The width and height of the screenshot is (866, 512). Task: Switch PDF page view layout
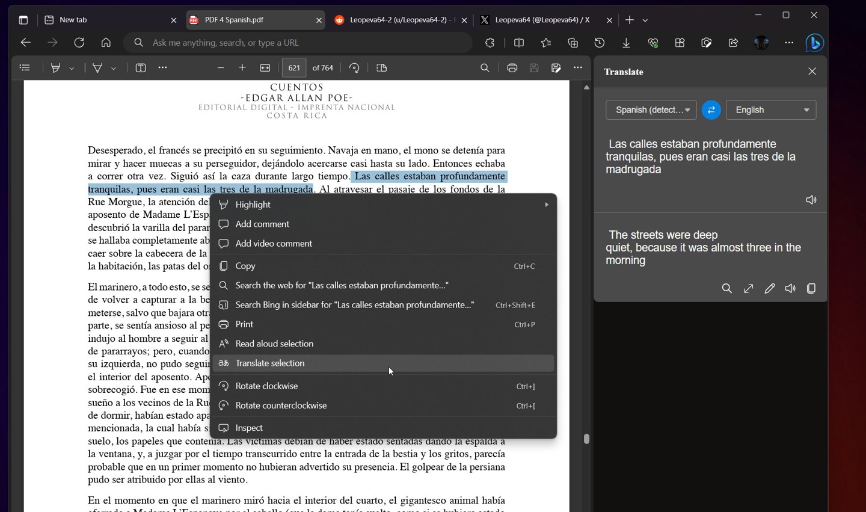(x=382, y=68)
